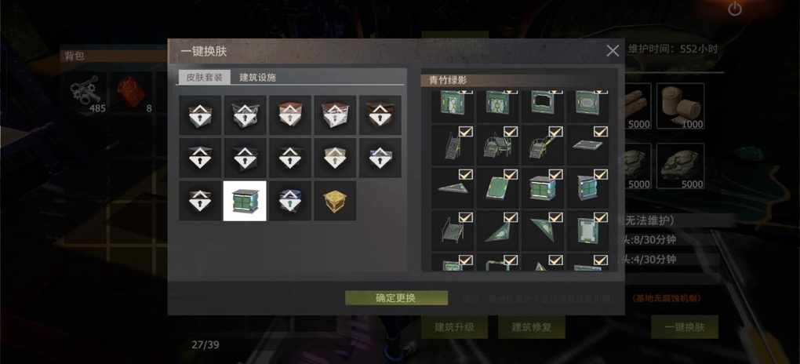Confirm with the 确定更换 button
The height and width of the screenshot is (364, 800).
396,298
